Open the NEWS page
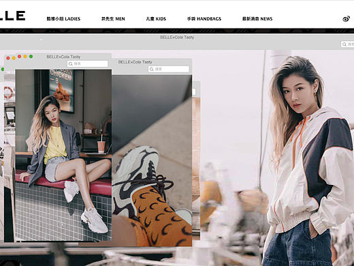This screenshot has width=354, height=266. coord(257,19)
